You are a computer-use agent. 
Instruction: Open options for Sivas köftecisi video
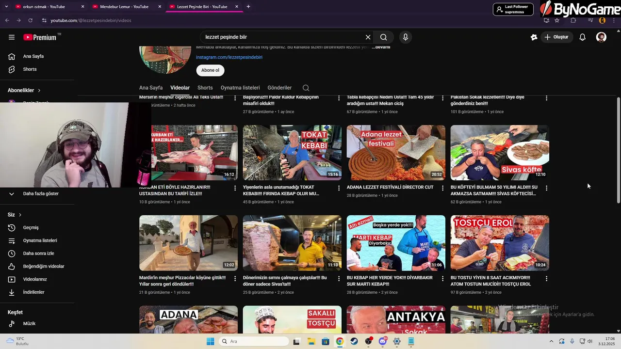click(546, 188)
